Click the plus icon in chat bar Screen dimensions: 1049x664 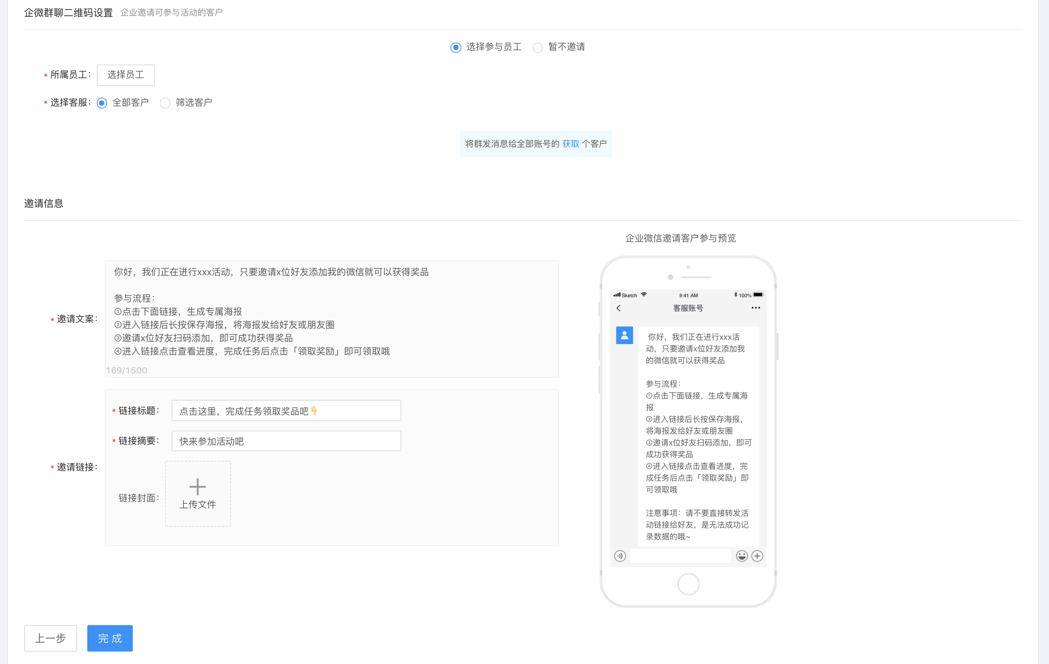pos(757,556)
